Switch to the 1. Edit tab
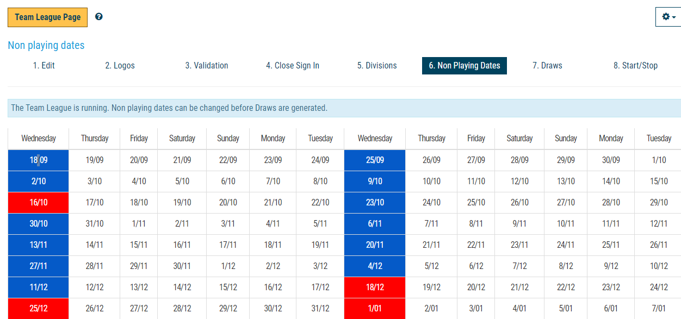Viewport: 681px width, 319px height. pos(44,66)
